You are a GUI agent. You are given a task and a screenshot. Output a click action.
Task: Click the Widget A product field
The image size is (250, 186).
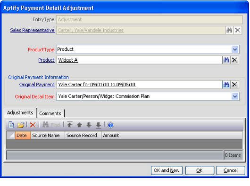pos(139,60)
